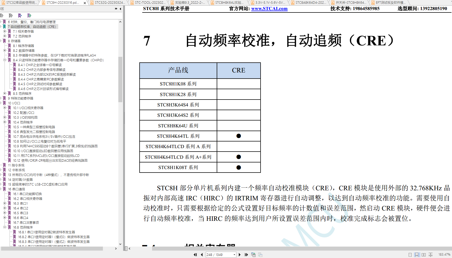The width and height of the screenshot is (452, 258).
Task: Switch to 3.3V-5.1V-5.6V-5V tab
Action: (x=268, y=3)
